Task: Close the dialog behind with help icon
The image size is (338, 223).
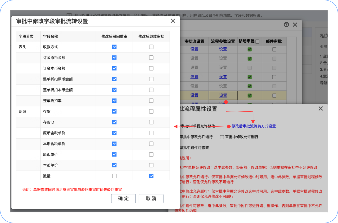Action: (295, 25)
